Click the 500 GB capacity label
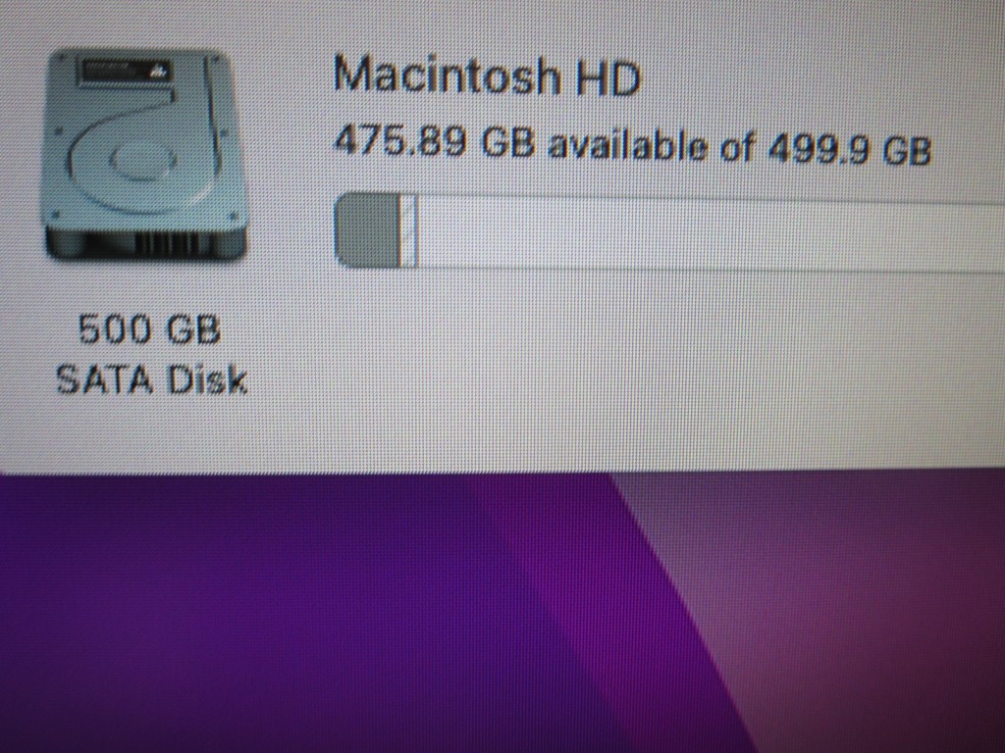1005x753 pixels. tap(149, 329)
